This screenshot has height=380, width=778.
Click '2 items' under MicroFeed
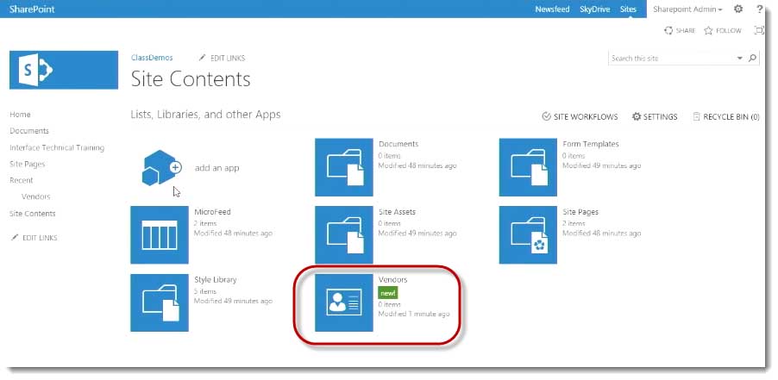point(205,223)
